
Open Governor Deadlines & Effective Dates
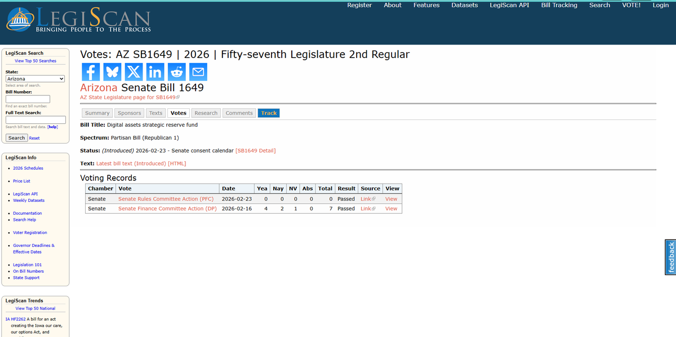click(34, 249)
